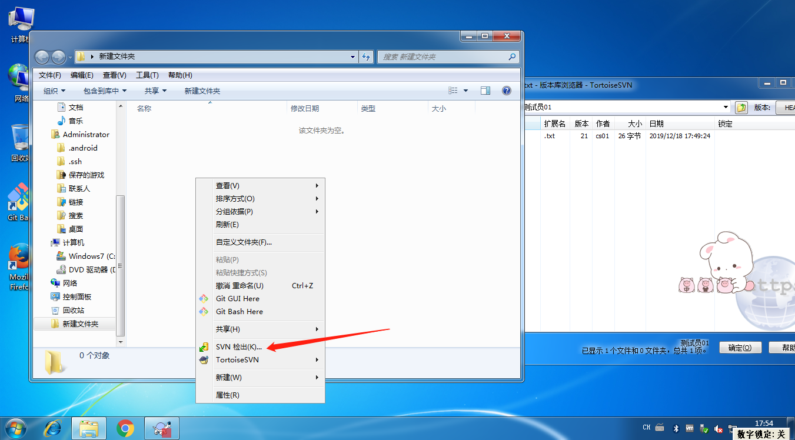The image size is (795, 440).
Task: Select 新建文件夹 in navigation pane
Action: [x=75, y=324]
